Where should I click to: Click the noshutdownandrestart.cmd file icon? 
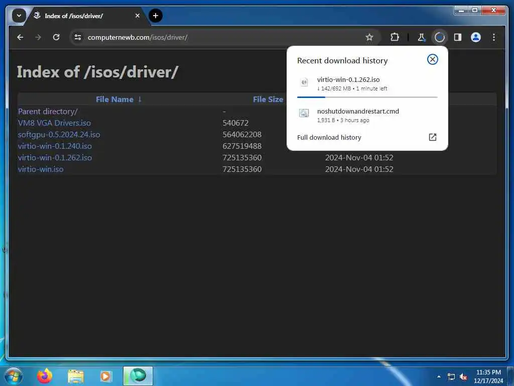point(304,113)
